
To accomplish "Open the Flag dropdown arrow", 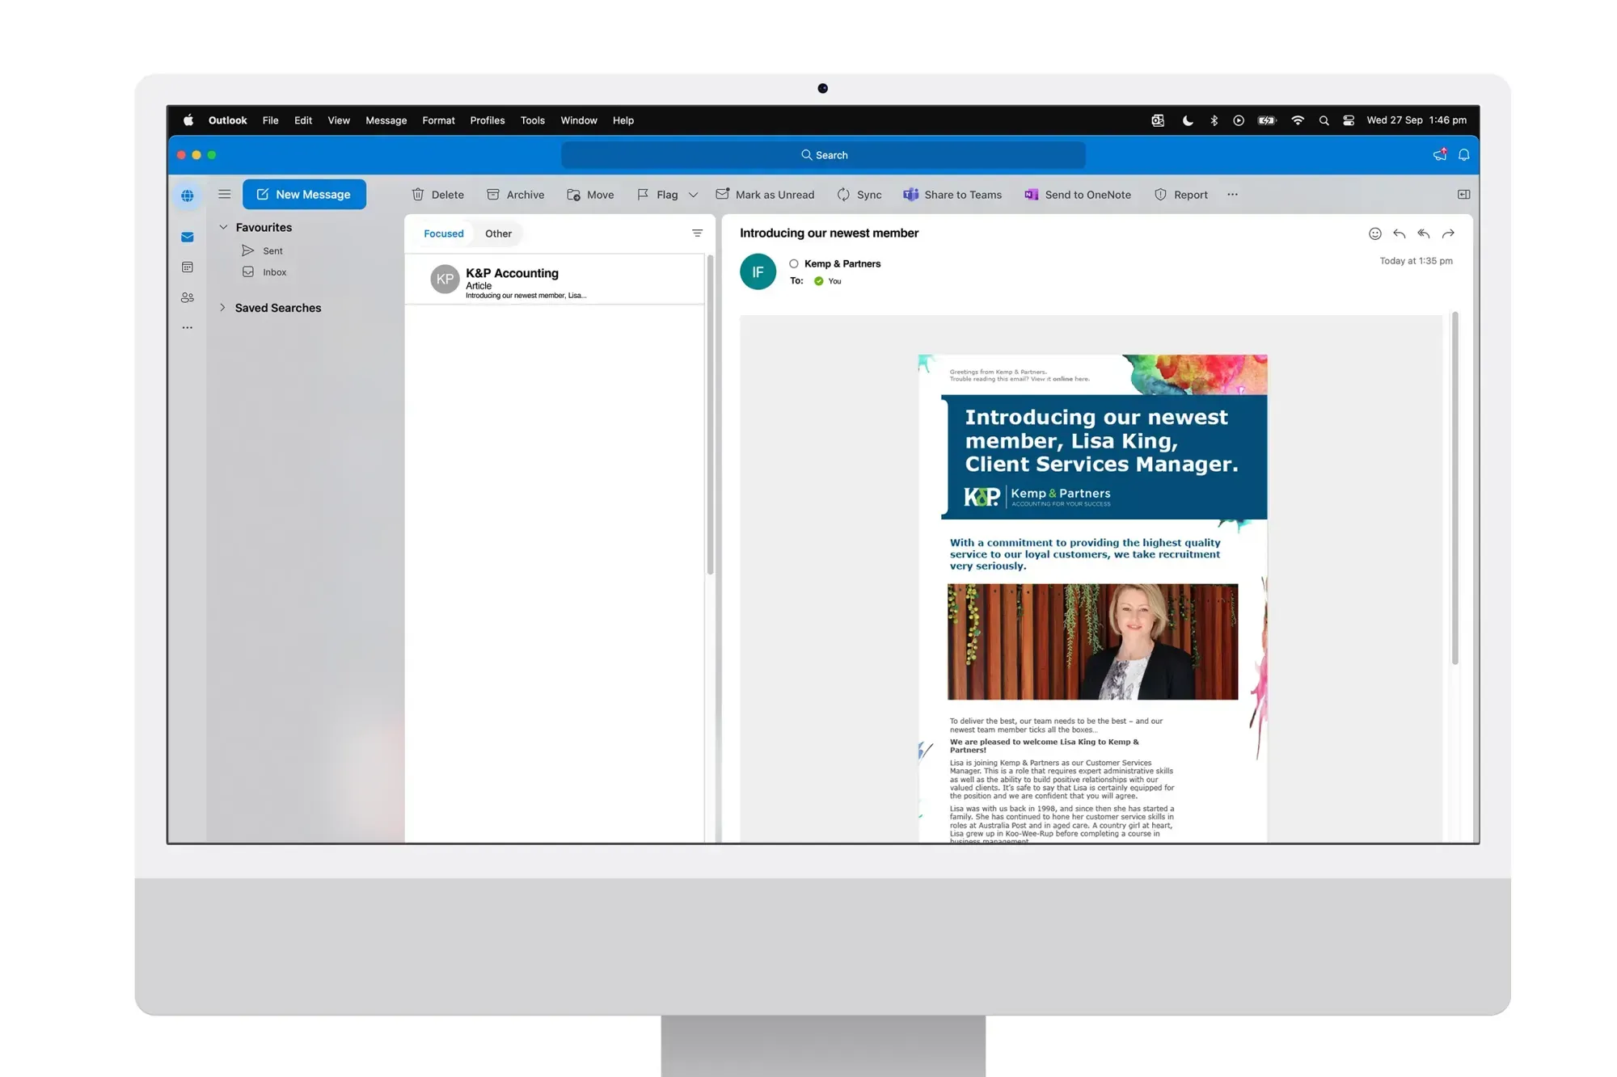I will coord(693,195).
